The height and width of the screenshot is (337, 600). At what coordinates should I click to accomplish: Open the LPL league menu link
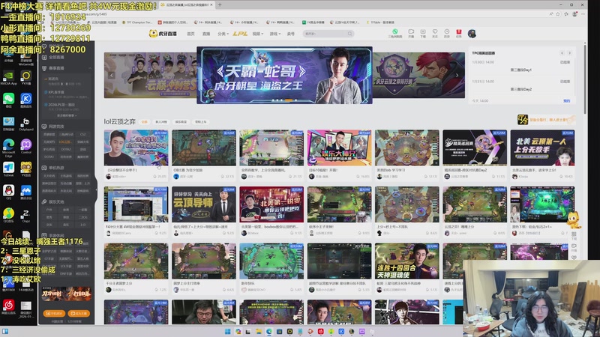(240, 34)
